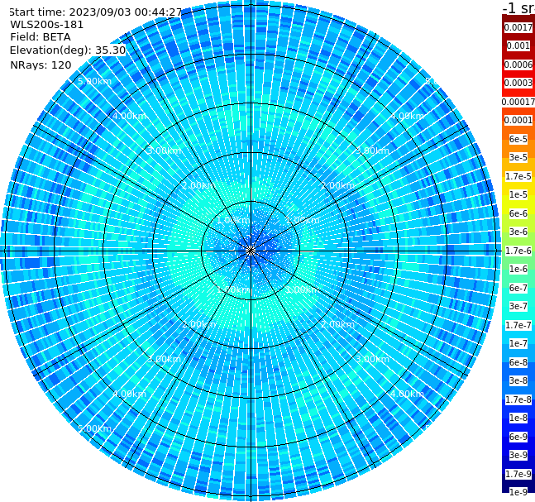The image size is (535, 502).
Task: Click the lower-left 4.00km range label
Action: pyautogui.click(x=129, y=394)
